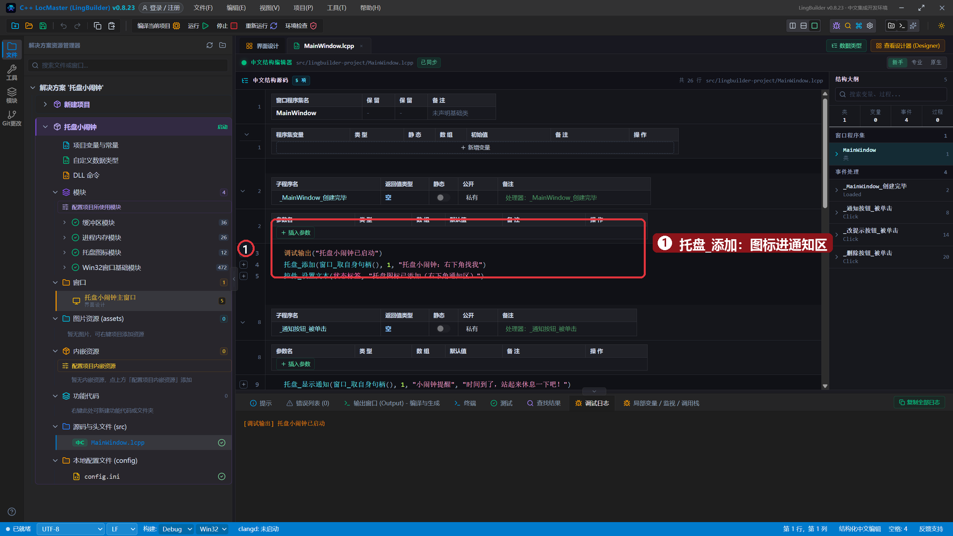The width and height of the screenshot is (953, 536).
Task: Click the AI sparkle icon in toolbar
Action: 913,26
